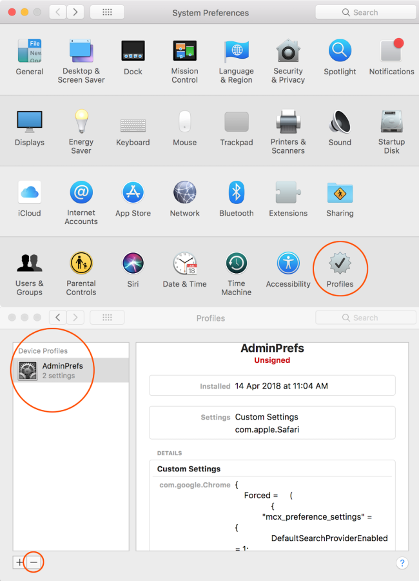Open App Store preferences
419x581 pixels.
coord(133,199)
